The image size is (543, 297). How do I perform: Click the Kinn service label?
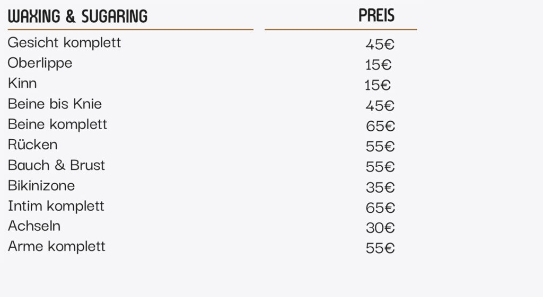point(22,84)
